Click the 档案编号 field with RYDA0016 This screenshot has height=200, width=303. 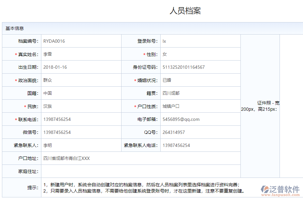point(81,41)
